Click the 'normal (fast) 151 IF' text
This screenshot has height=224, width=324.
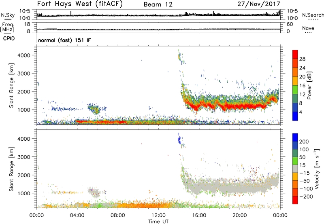pyautogui.click(x=64, y=40)
